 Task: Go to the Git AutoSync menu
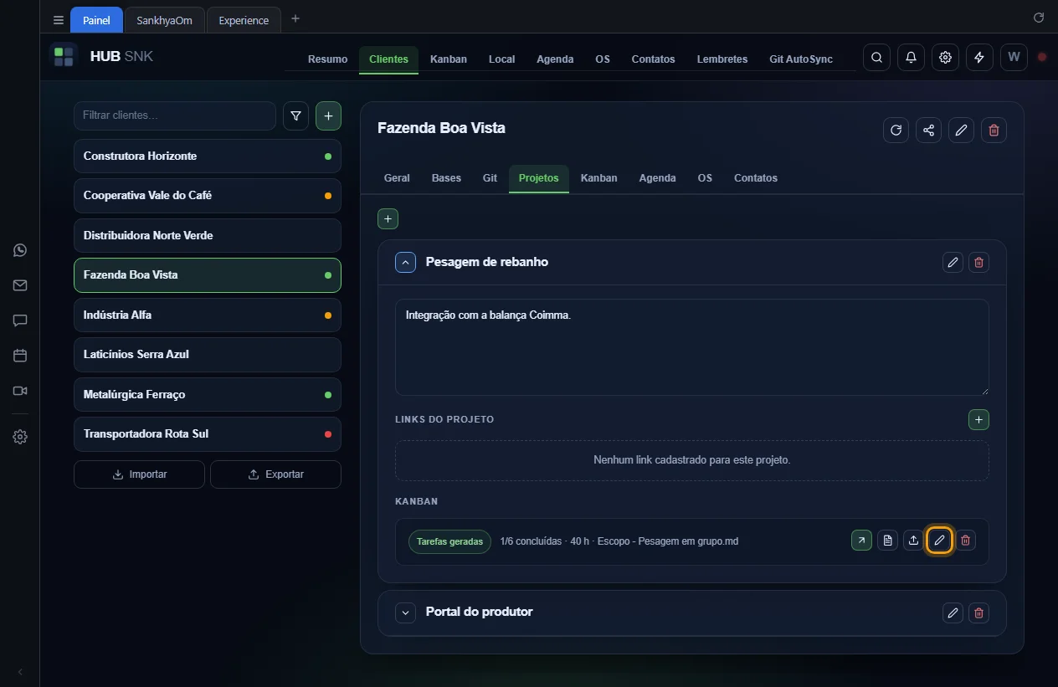tap(801, 59)
